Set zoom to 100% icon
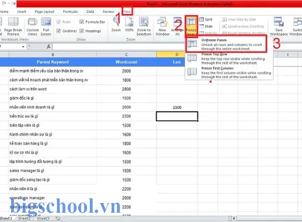This screenshot has width=302, height=222. 129,25
